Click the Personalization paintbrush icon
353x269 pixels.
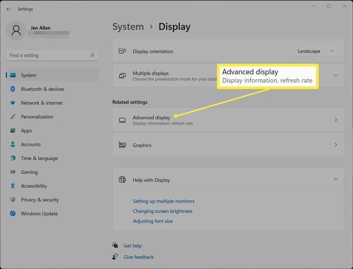13,117
